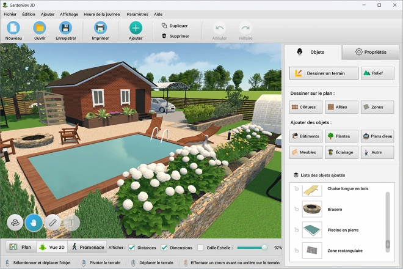Click 'Déplacer le terrain' status hint
Viewport: 403px width, 269px height.
[x=156, y=263]
